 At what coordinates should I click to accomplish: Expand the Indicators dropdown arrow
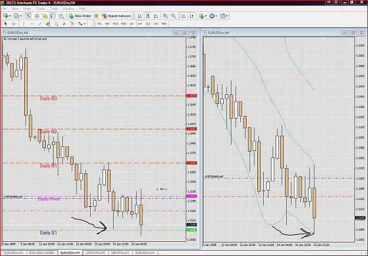(205, 16)
